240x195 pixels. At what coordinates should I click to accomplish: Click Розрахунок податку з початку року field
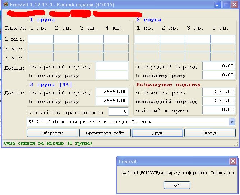pyautogui.click(x=218, y=92)
